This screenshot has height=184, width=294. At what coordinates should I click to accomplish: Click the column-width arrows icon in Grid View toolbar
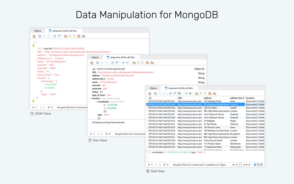186,93
